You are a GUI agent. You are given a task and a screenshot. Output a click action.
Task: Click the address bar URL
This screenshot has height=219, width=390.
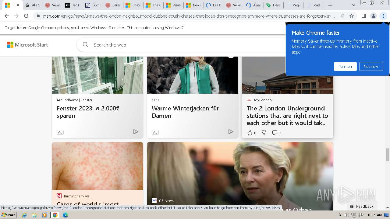tap(189, 16)
